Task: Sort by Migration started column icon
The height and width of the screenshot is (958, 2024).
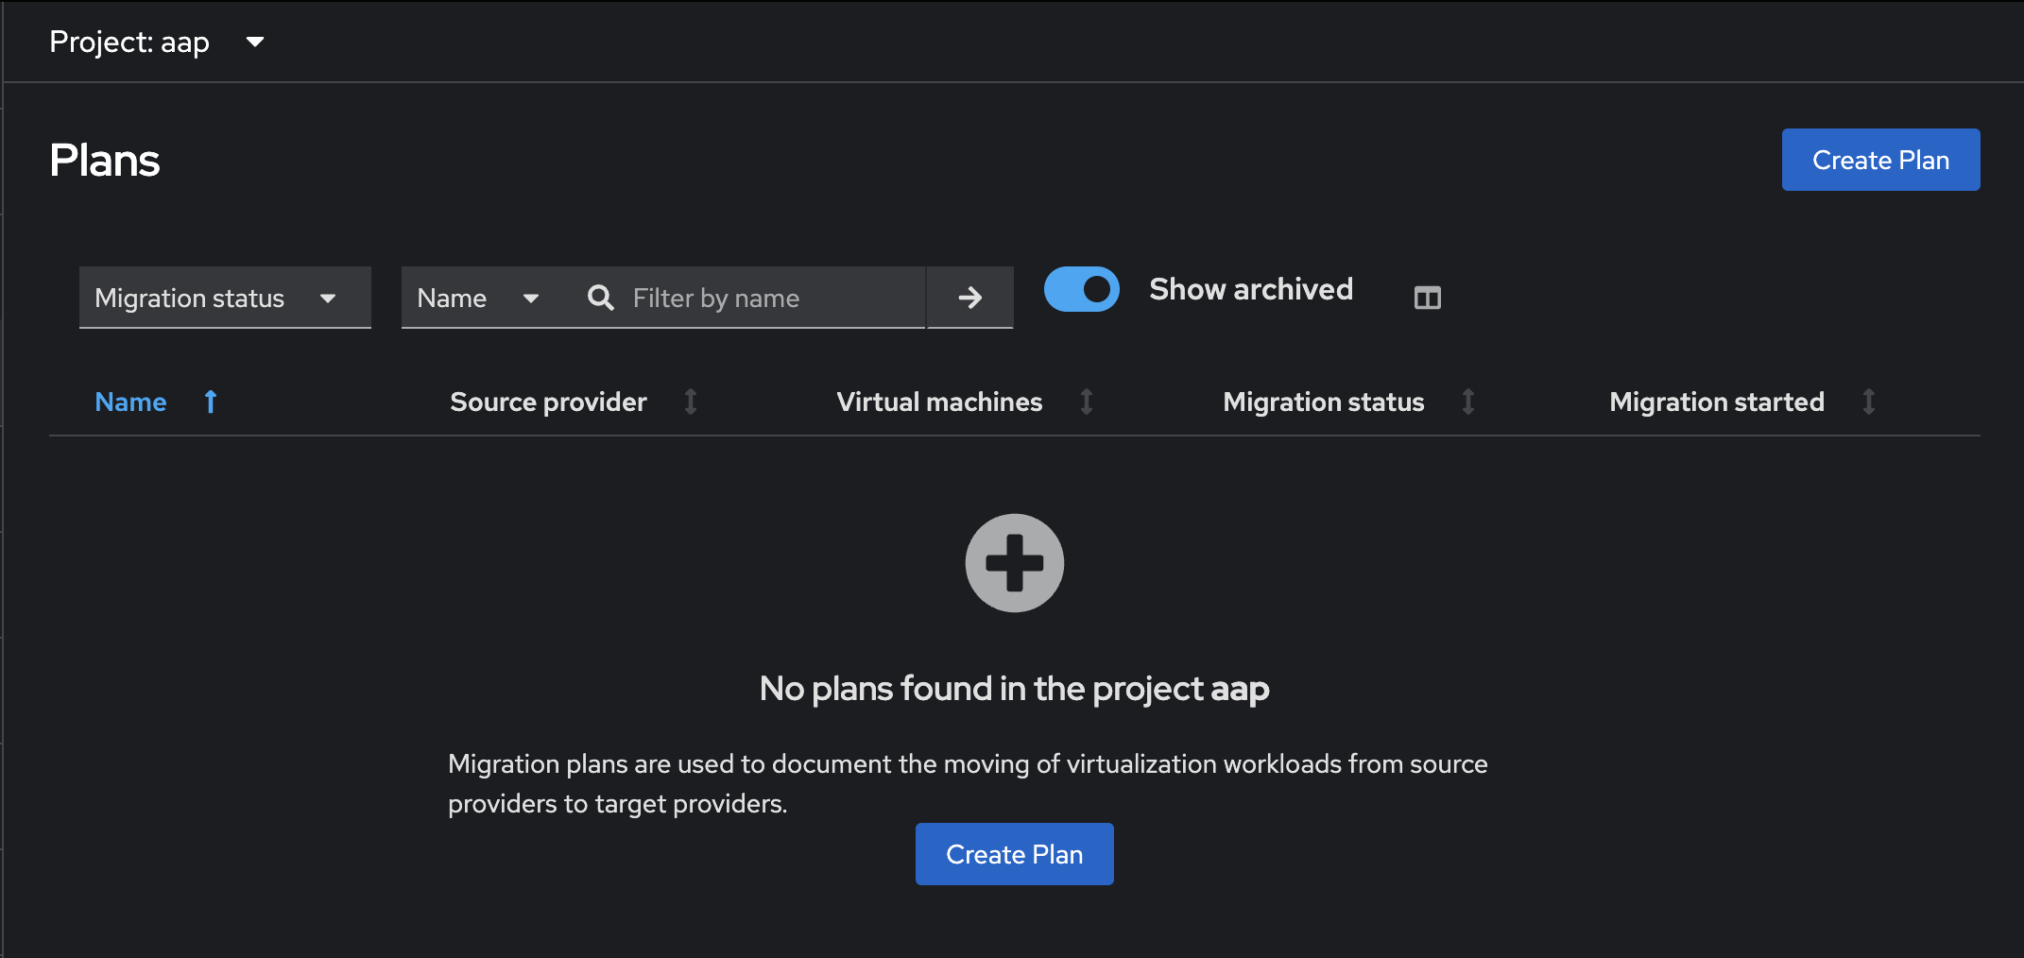Action: [1868, 402]
